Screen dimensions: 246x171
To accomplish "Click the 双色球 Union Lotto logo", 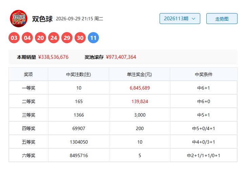I will pyautogui.click(x=19, y=19).
